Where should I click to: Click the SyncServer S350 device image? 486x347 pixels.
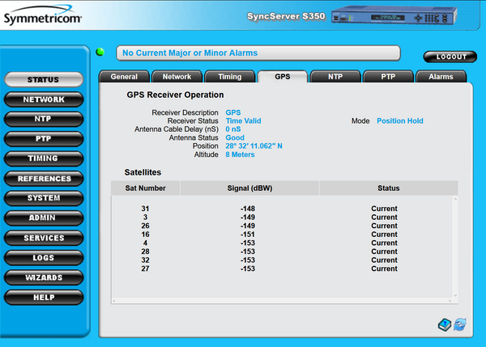pos(394,15)
